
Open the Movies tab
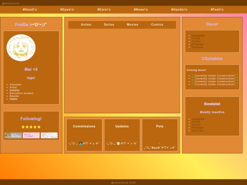(x=133, y=25)
